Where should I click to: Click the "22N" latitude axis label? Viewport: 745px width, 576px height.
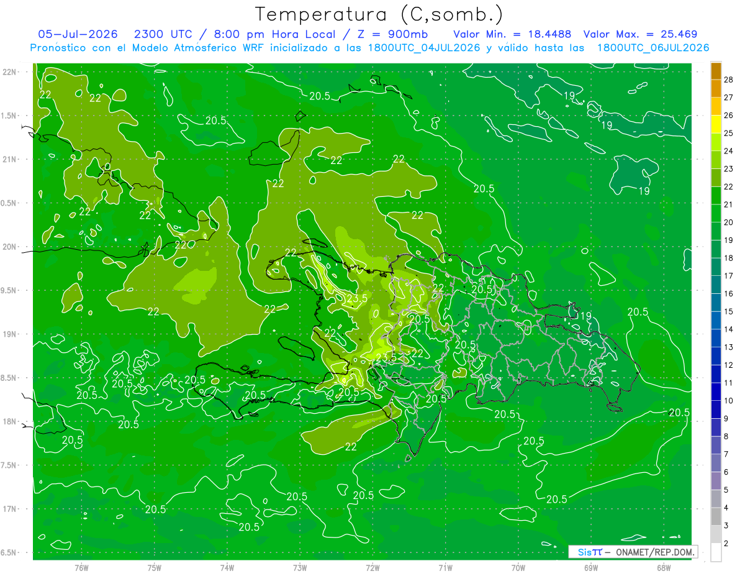click(9, 72)
